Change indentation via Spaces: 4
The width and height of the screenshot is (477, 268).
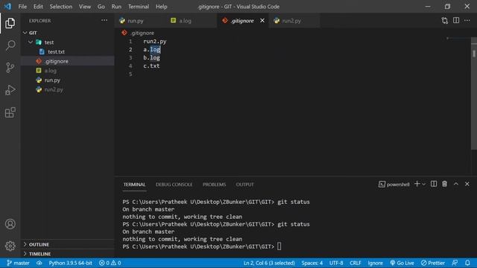(x=312, y=263)
